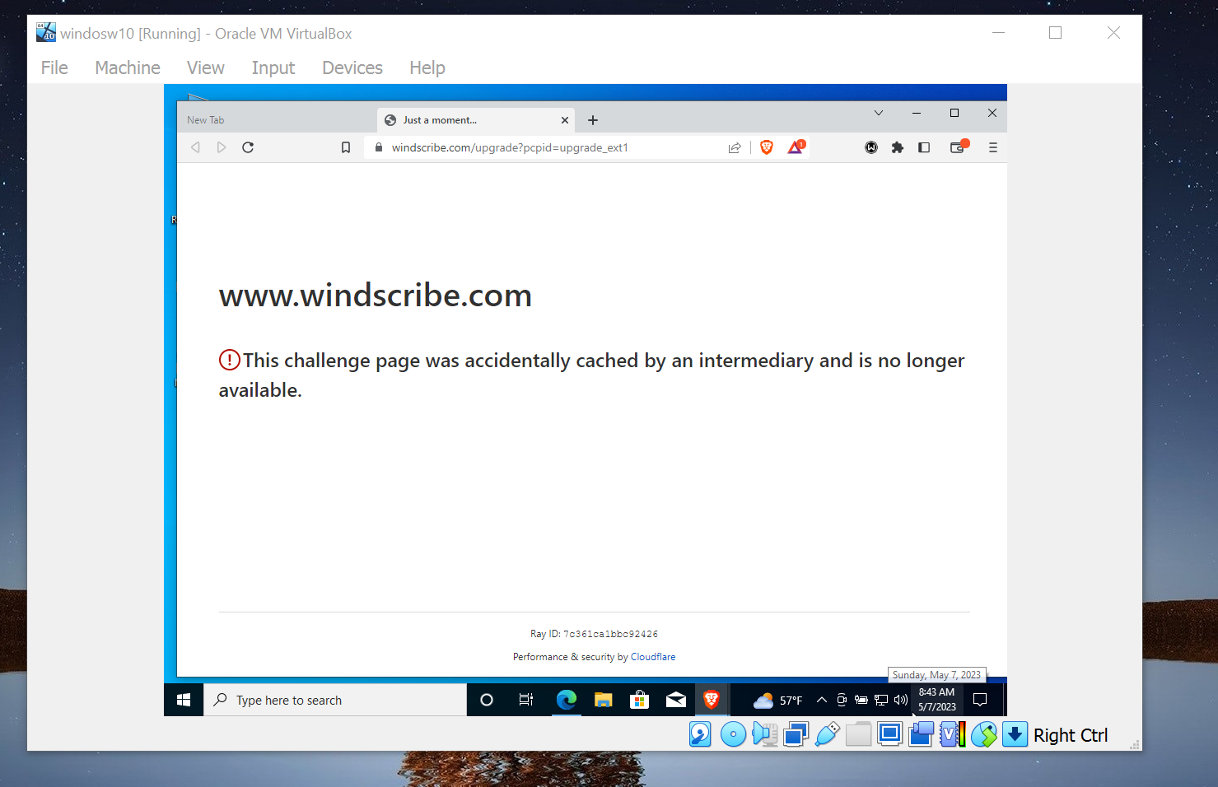Minimize the guest browser window
Viewport: 1218px width, 787px height.
(917, 113)
